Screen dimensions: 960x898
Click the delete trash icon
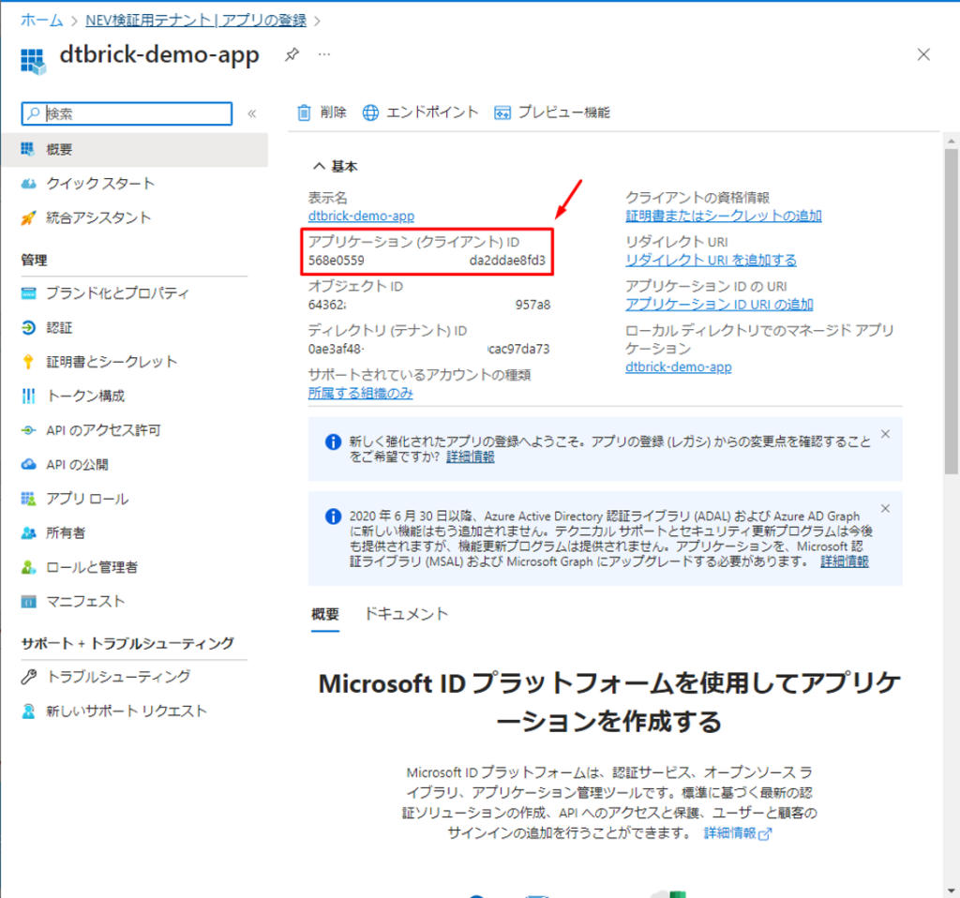[x=304, y=112]
